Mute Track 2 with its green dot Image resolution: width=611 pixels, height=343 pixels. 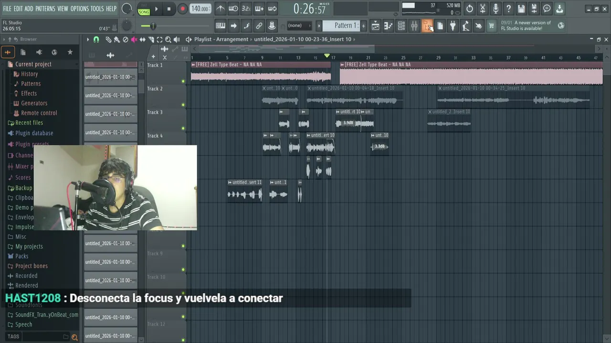click(x=183, y=105)
